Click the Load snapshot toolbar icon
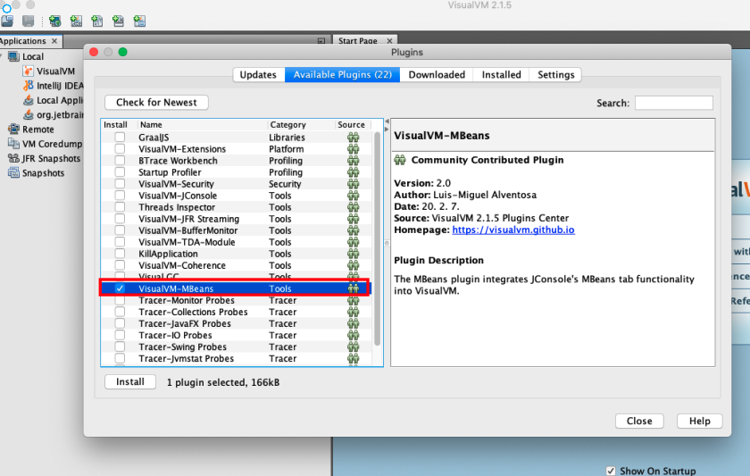Screen dimensions: 750x476 7,21
